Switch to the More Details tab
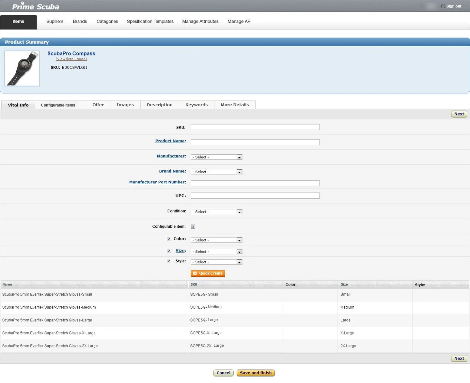The height and width of the screenshot is (383, 470). point(235,105)
